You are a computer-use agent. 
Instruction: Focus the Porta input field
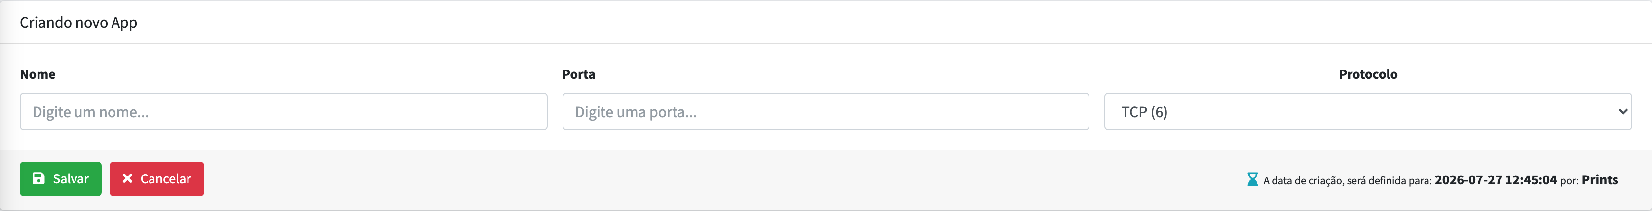tap(826, 111)
